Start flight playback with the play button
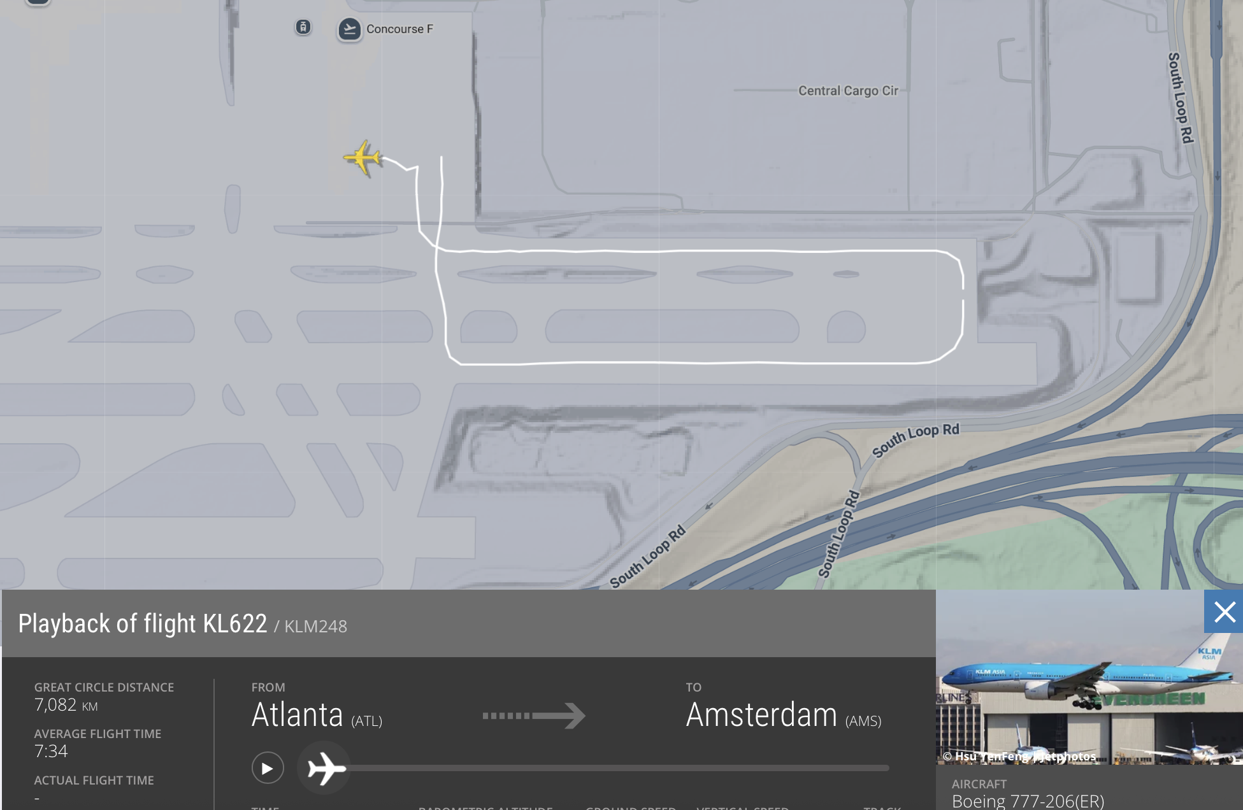This screenshot has height=810, width=1243. tap(268, 768)
